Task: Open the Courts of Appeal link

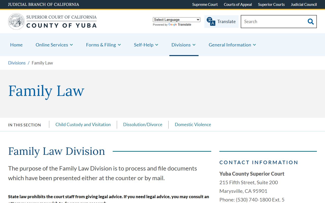Action: coord(238,4)
